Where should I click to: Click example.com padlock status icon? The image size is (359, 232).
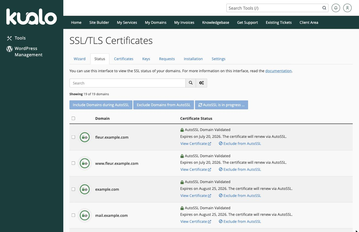pyautogui.click(x=85, y=189)
